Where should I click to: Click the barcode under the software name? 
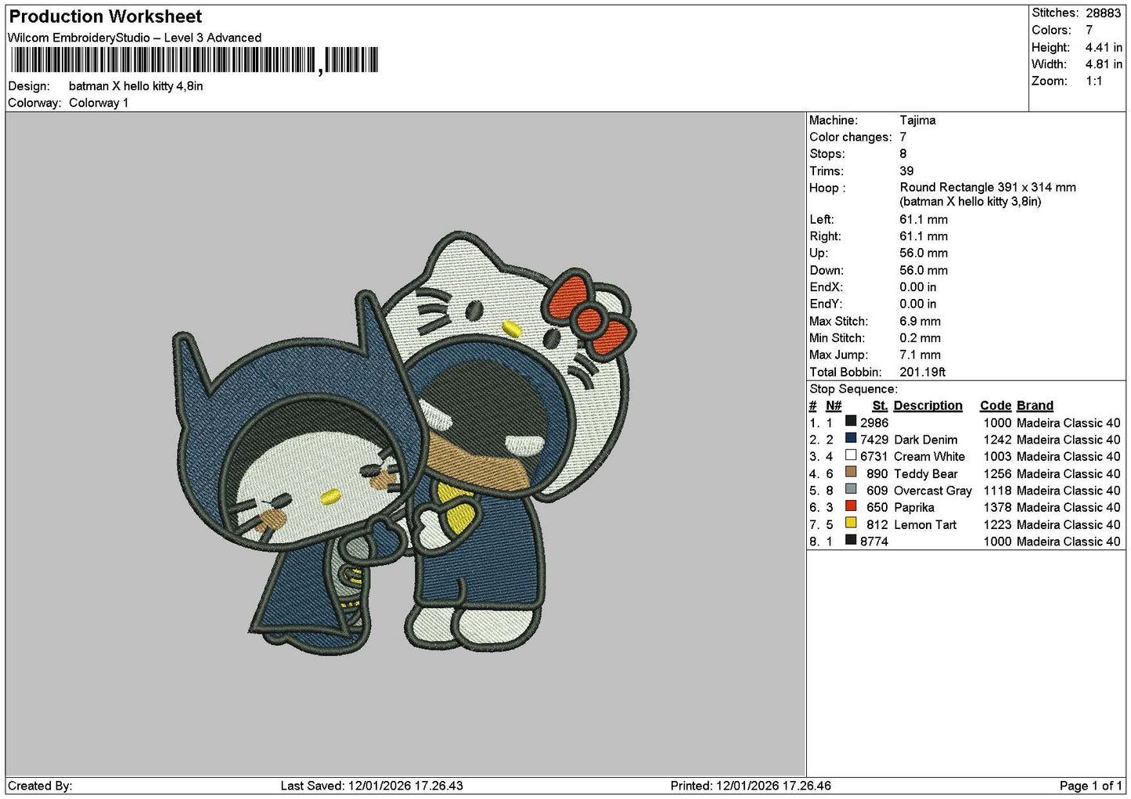pos(194,60)
